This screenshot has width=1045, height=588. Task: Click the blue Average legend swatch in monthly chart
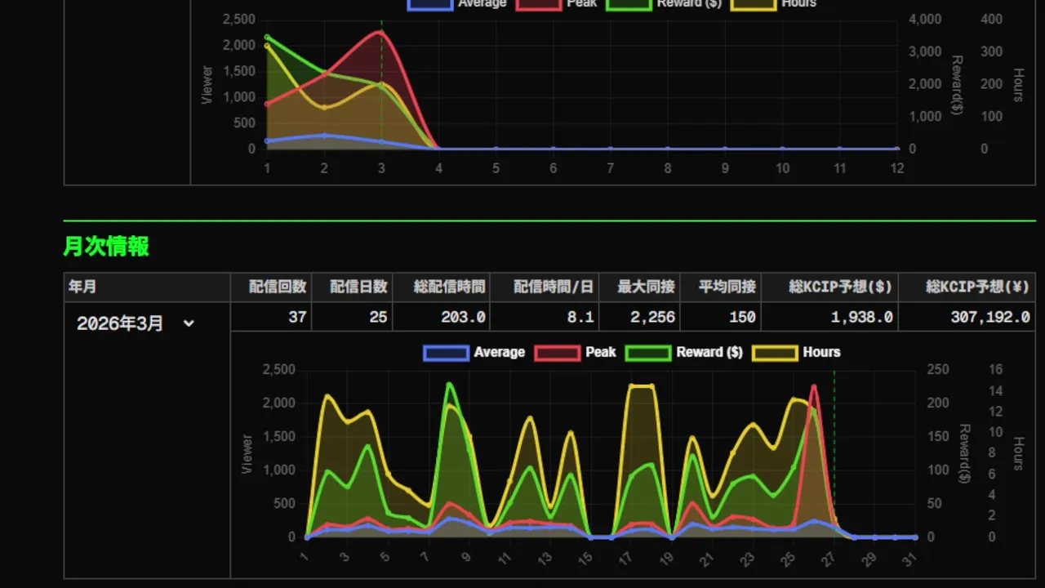pyautogui.click(x=446, y=353)
